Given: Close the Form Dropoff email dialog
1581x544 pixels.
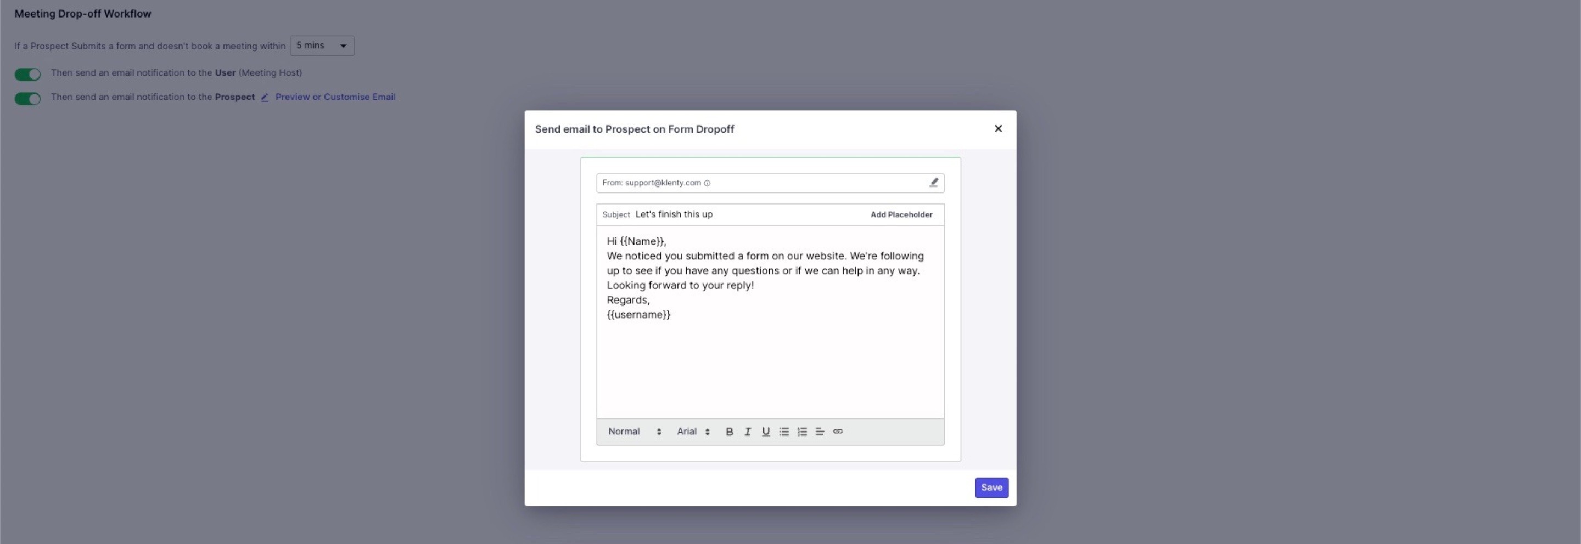Looking at the screenshot, I should pyautogui.click(x=998, y=129).
